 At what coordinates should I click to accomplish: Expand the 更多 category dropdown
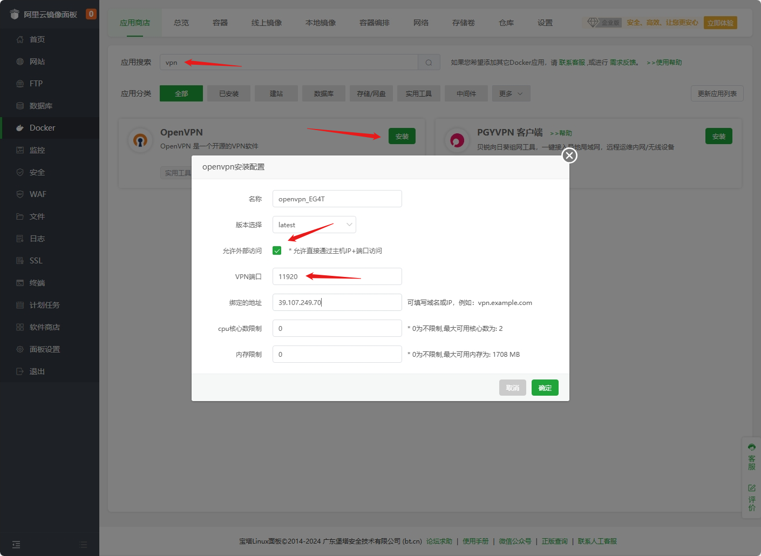click(511, 93)
